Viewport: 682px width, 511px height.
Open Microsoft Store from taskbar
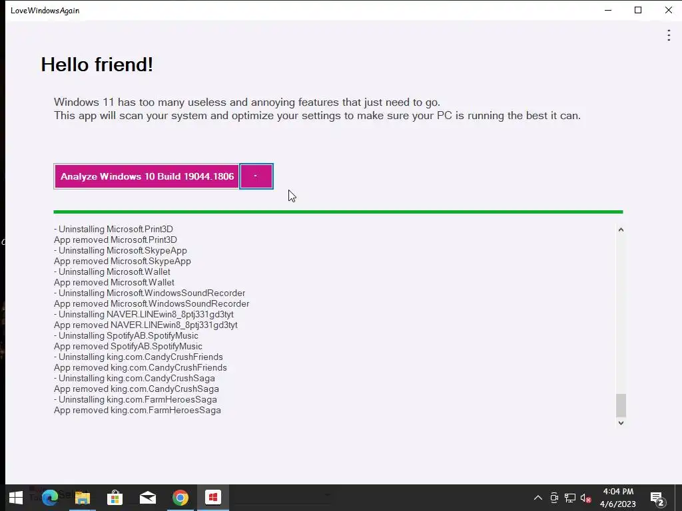[115, 498]
